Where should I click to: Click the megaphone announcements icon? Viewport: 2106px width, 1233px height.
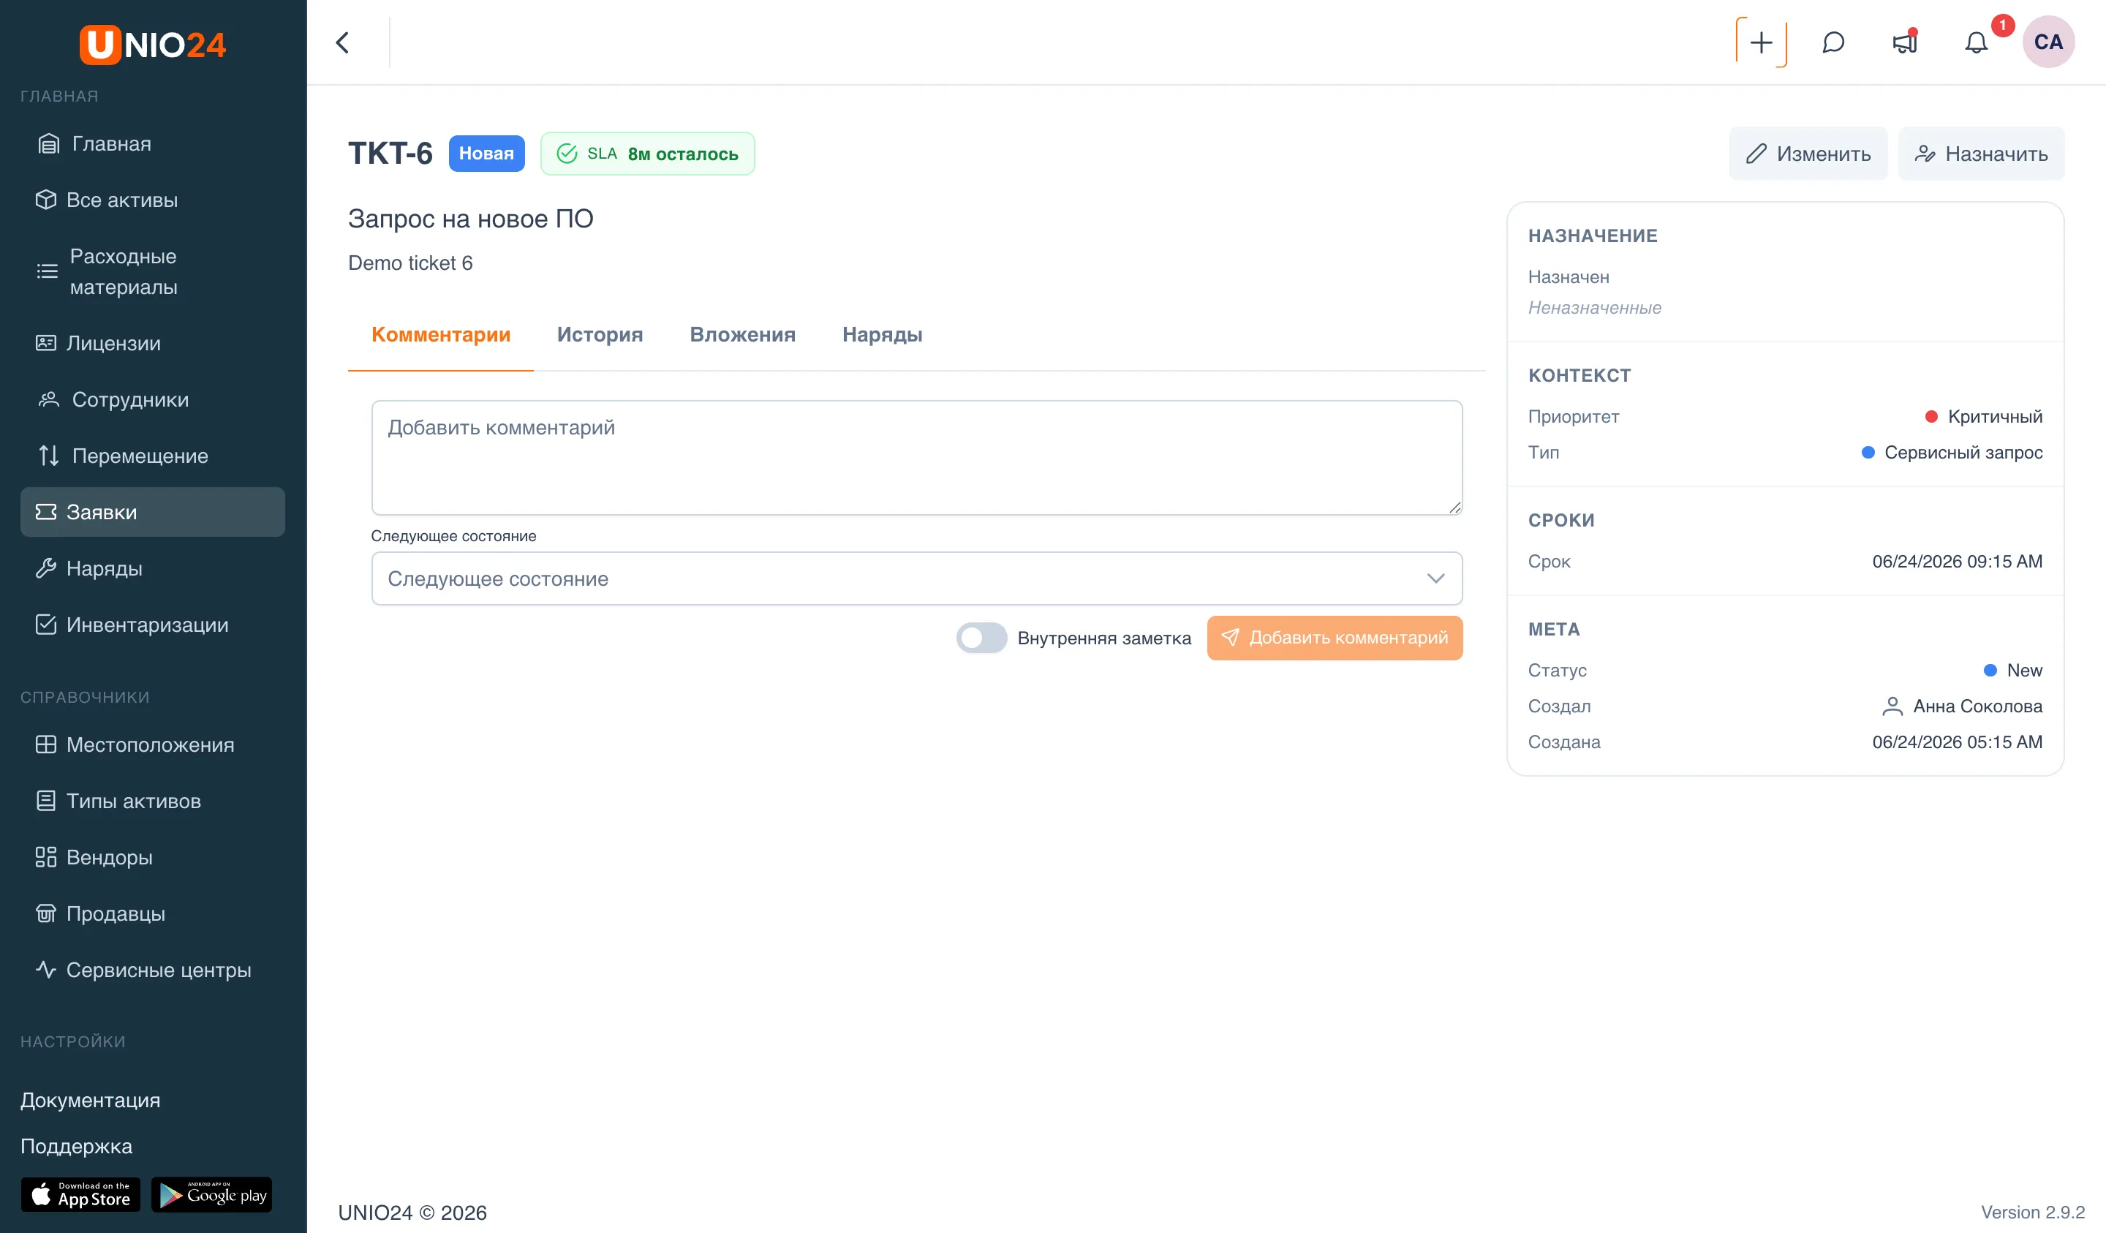coord(1905,42)
